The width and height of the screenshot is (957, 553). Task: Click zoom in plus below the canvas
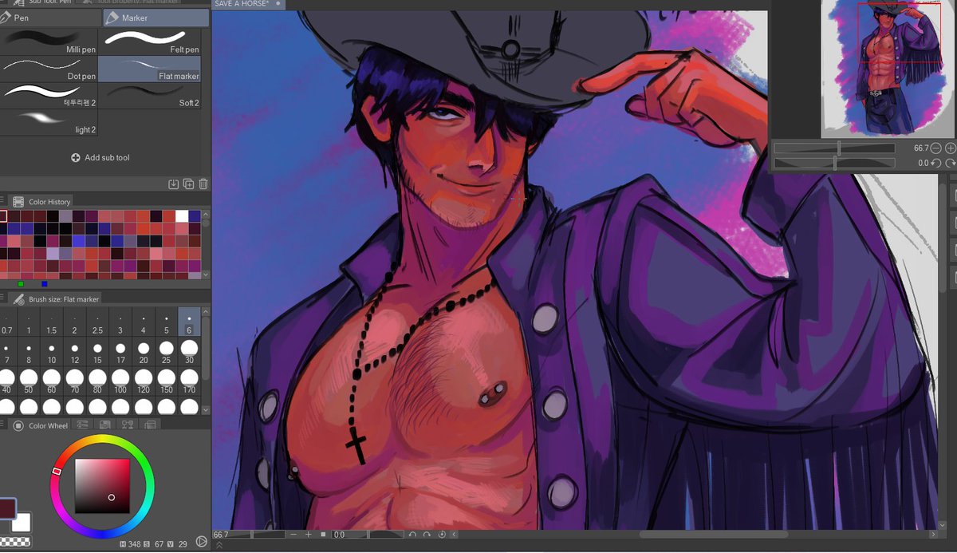click(x=309, y=535)
